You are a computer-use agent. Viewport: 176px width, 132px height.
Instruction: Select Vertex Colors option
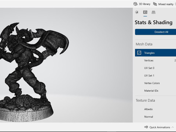coord(152,83)
